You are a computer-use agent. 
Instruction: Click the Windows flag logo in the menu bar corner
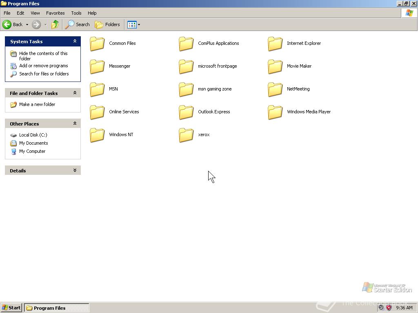point(409,13)
